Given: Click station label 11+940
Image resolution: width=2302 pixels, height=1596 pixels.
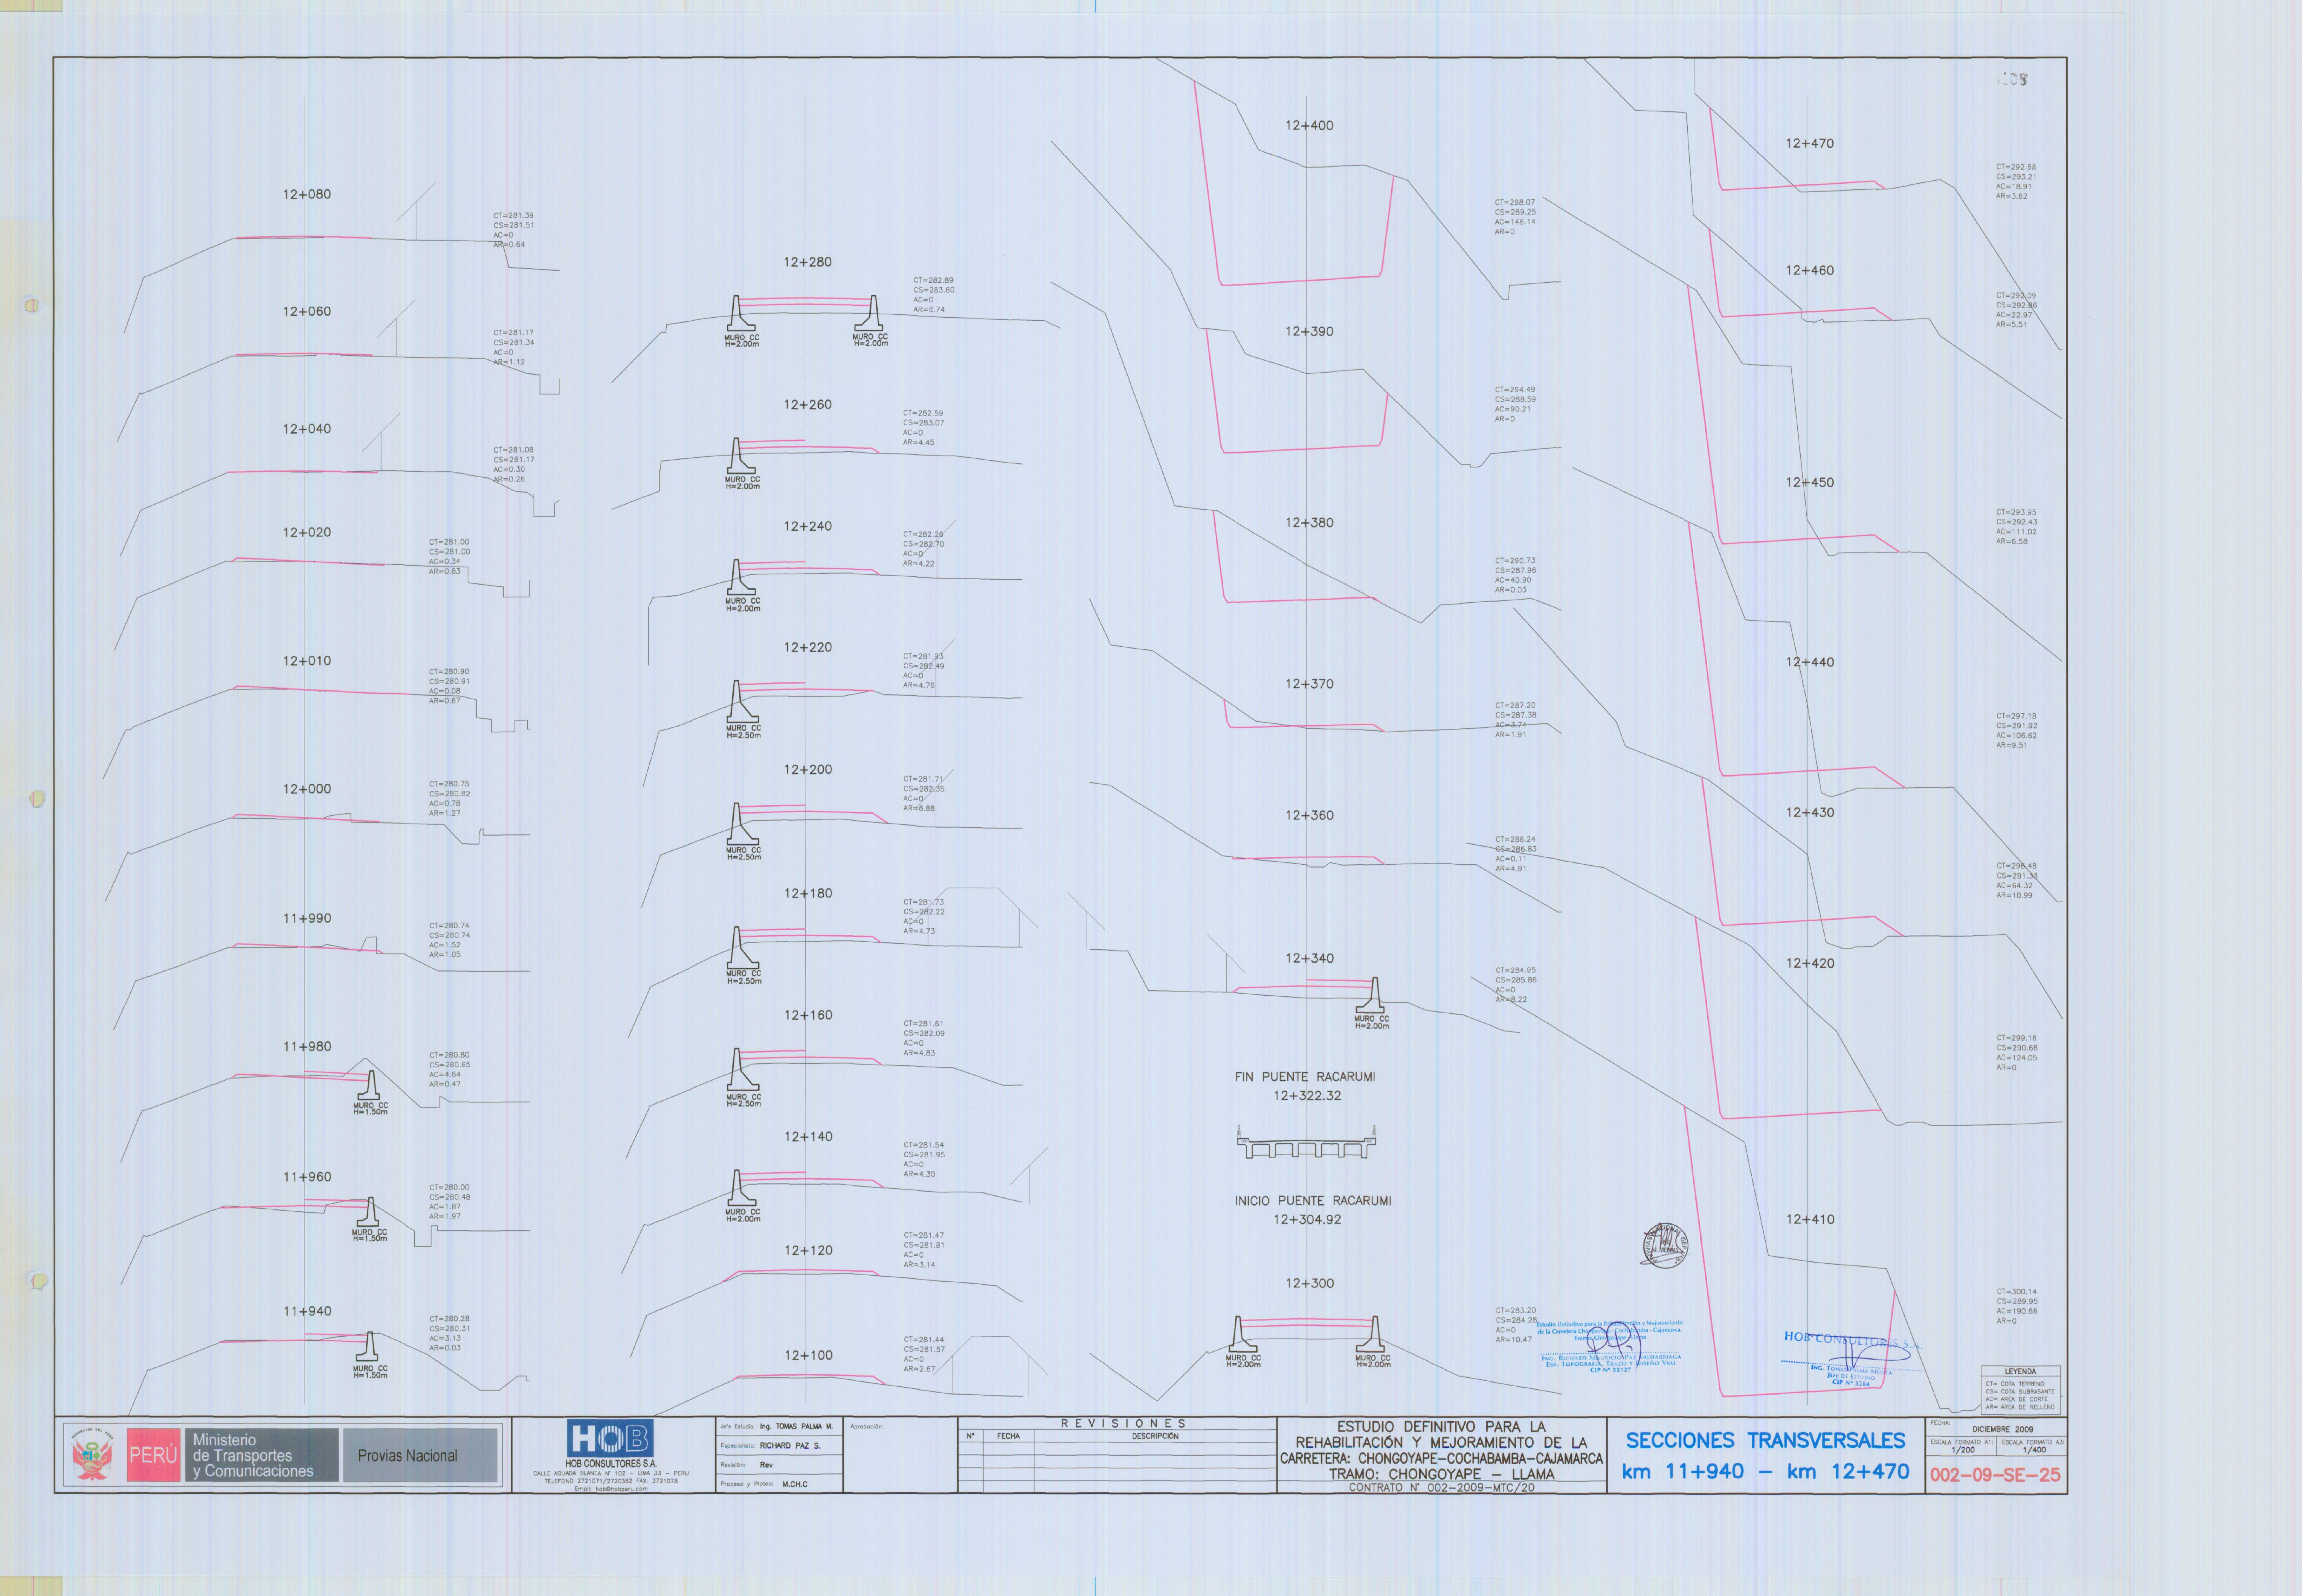Looking at the screenshot, I should pos(306,1311).
